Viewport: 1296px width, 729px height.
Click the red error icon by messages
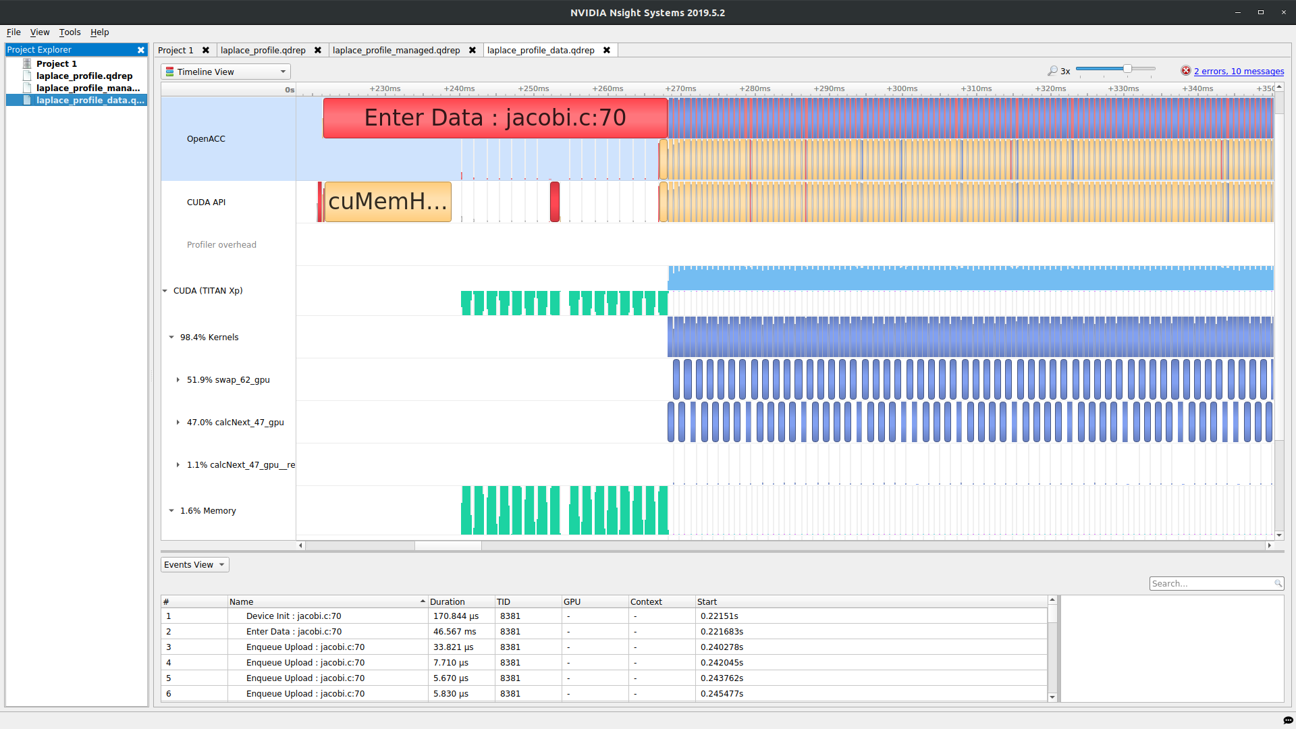point(1185,71)
